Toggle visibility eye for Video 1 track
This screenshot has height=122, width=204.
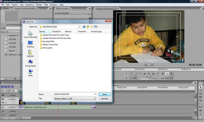tap(3, 99)
